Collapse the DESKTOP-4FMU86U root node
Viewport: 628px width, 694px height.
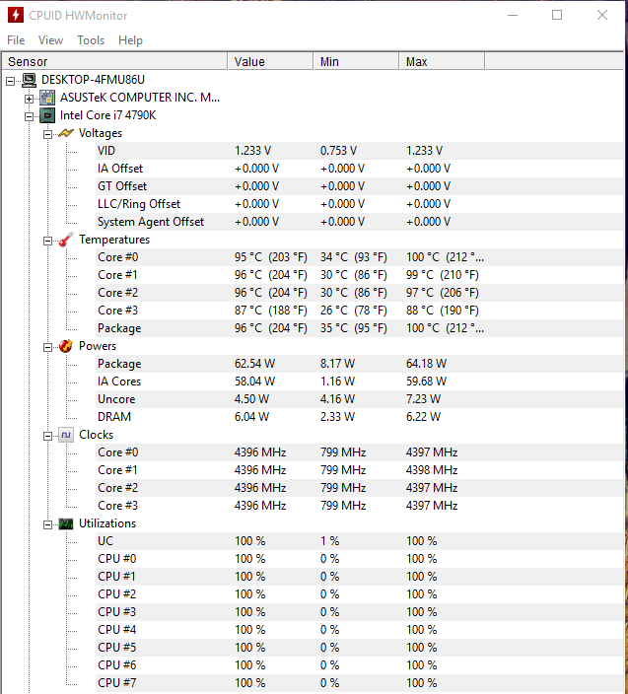[x=10, y=81]
